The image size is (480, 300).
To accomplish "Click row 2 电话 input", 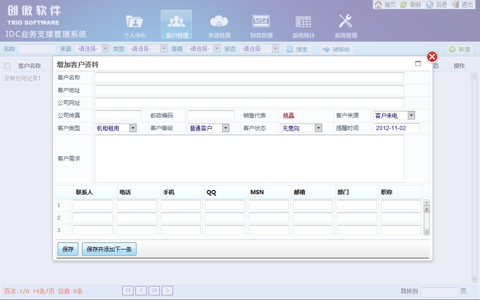I will [136, 218].
